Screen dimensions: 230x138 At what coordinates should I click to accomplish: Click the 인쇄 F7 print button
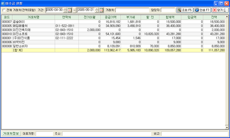pos(202,10)
